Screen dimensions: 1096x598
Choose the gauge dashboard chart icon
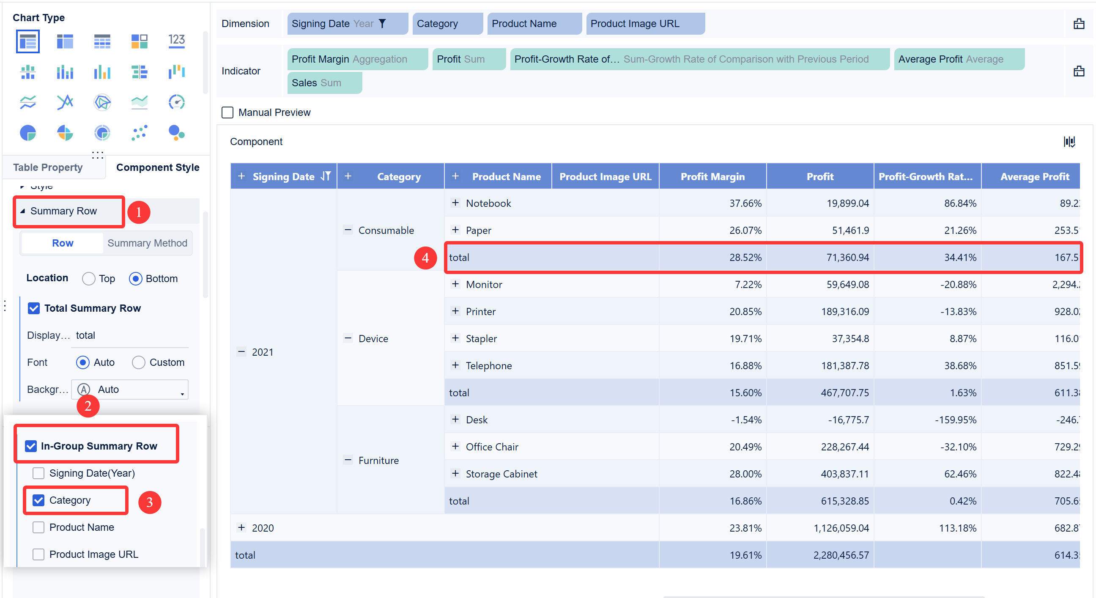pos(177,102)
